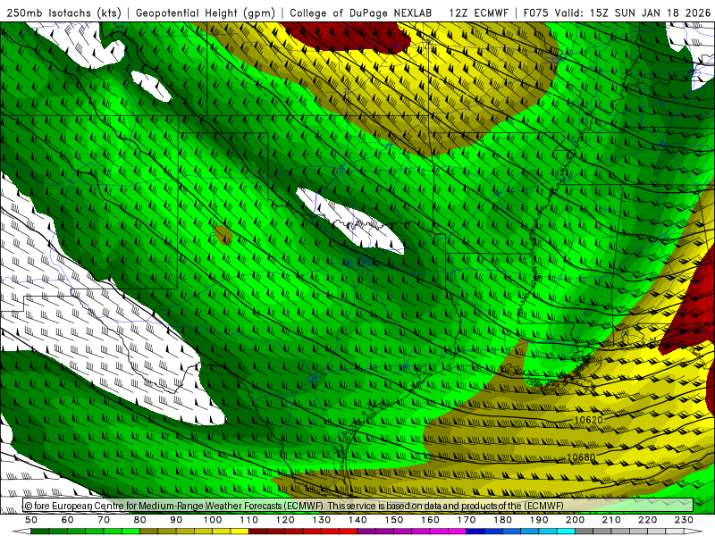715x536 pixels.
Task: Click the ECMWF copyright notice banner
Action: 358,506
